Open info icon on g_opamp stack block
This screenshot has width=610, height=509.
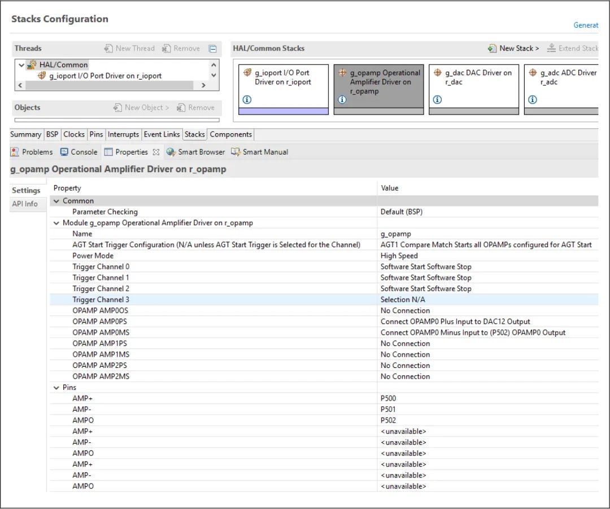click(342, 99)
